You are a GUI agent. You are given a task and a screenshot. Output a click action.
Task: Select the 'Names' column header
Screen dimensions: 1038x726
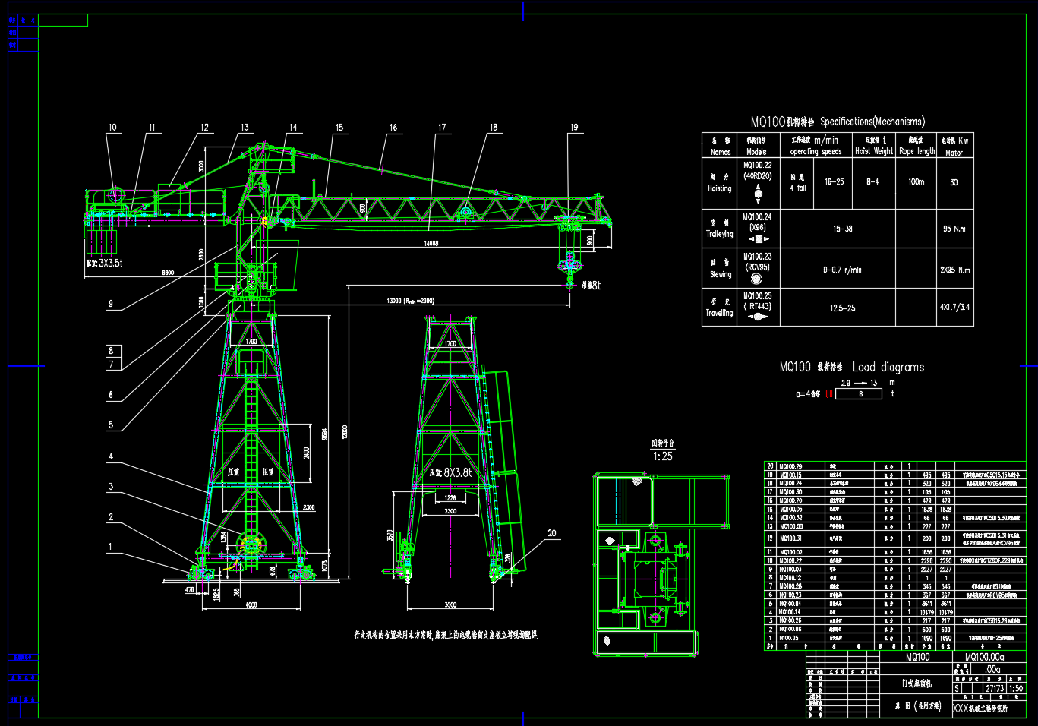click(721, 152)
